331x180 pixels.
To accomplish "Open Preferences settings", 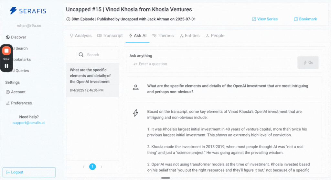I will [x=21, y=103].
